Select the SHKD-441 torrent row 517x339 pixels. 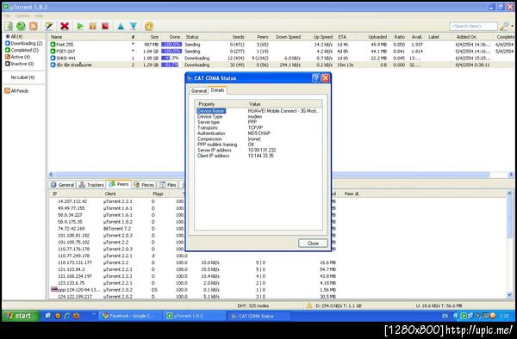pos(282,59)
